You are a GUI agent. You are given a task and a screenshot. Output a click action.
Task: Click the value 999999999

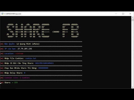tap(43, 68)
